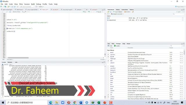Toggle the assertthat package checkbox
The height and width of the screenshot is (105, 186).
click(x=108, y=68)
